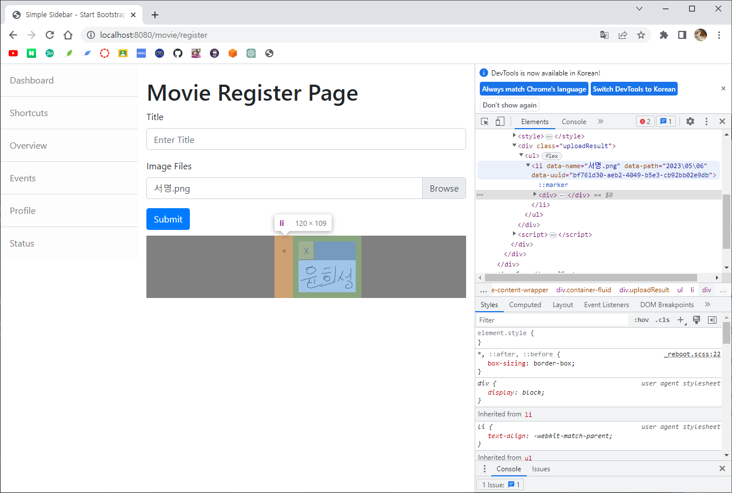This screenshot has height=493, width=732.
Task: Expand the selected div == $0 node
Action: point(535,194)
